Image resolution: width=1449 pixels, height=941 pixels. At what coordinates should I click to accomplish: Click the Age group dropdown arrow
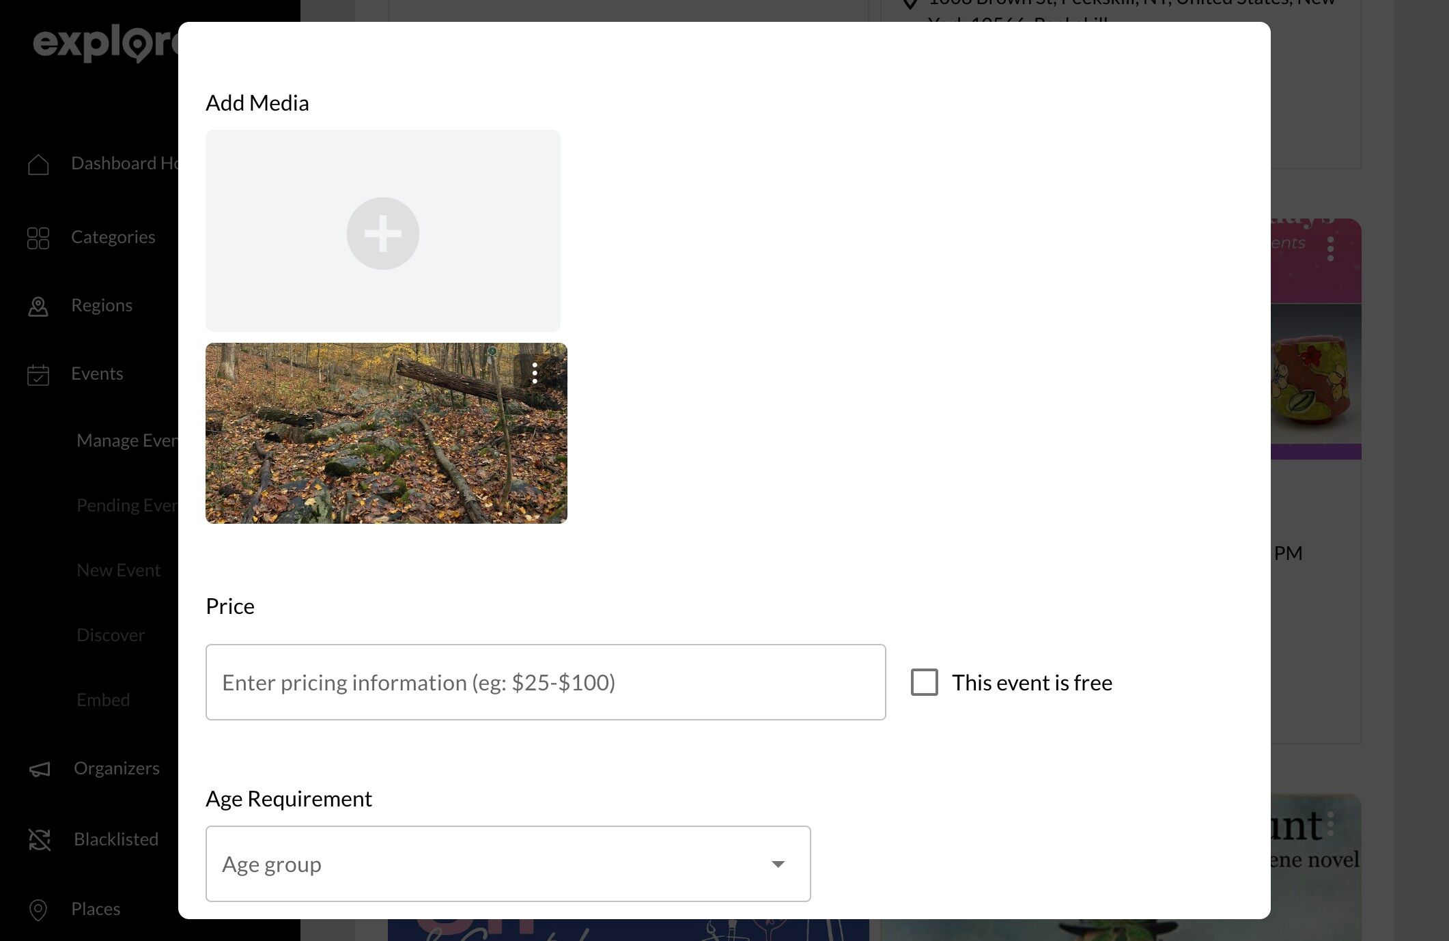tap(778, 864)
